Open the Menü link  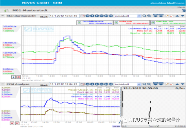181,7
